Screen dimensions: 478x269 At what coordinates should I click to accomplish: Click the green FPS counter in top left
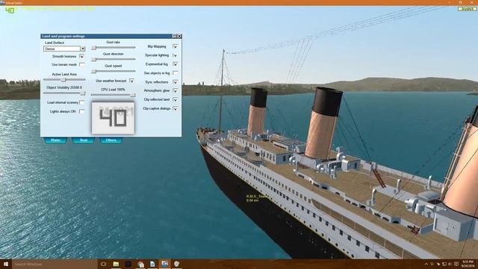tap(10, 10)
